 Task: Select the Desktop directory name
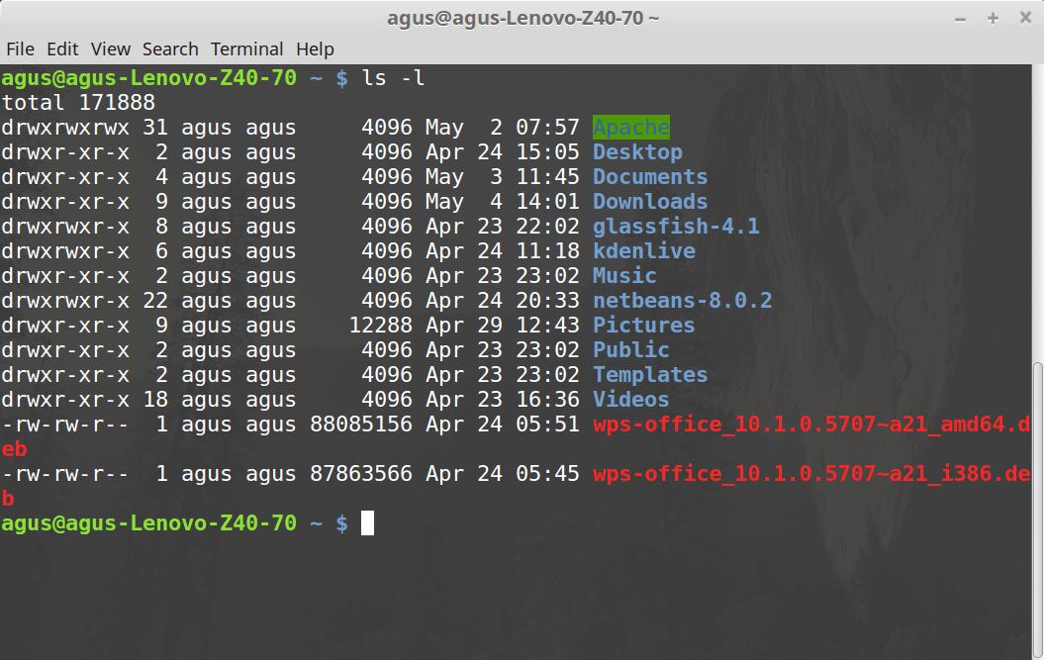click(x=636, y=151)
